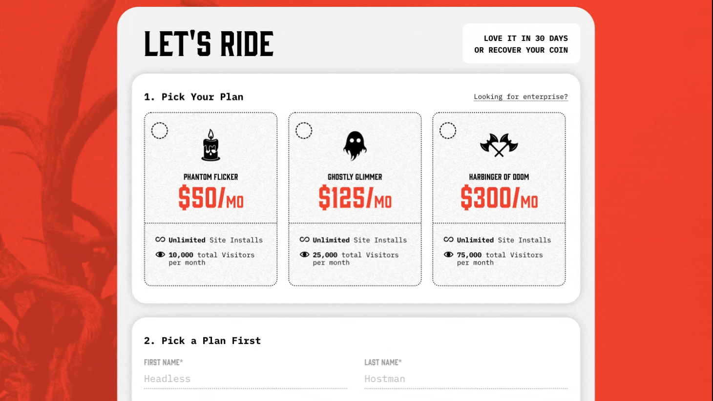This screenshot has width=713, height=401.
Task: Click the Last Name input field
Action: 466,379
